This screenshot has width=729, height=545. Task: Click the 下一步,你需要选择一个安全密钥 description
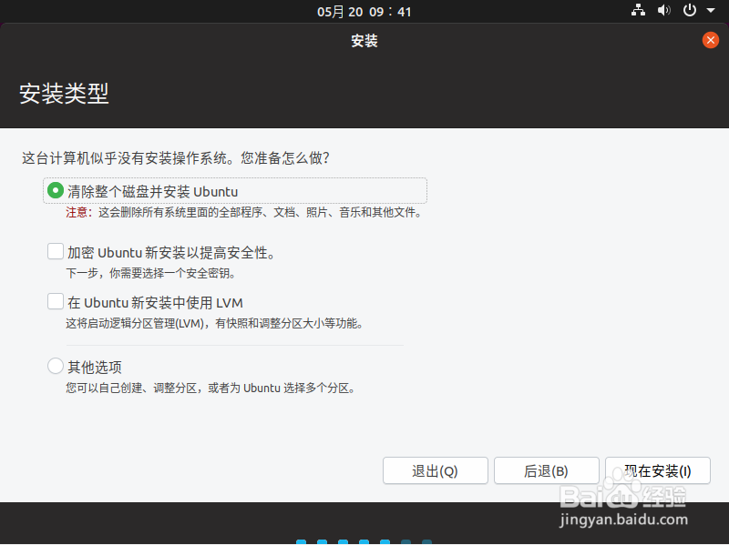coord(151,273)
